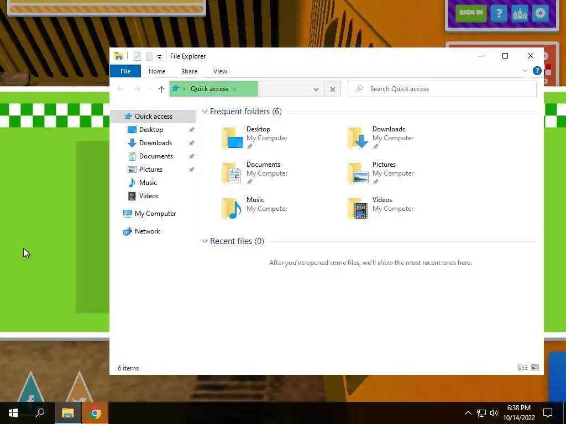Select the Documents folder icon in Frequent folders
The image size is (566, 424).
[x=232, y=173]
